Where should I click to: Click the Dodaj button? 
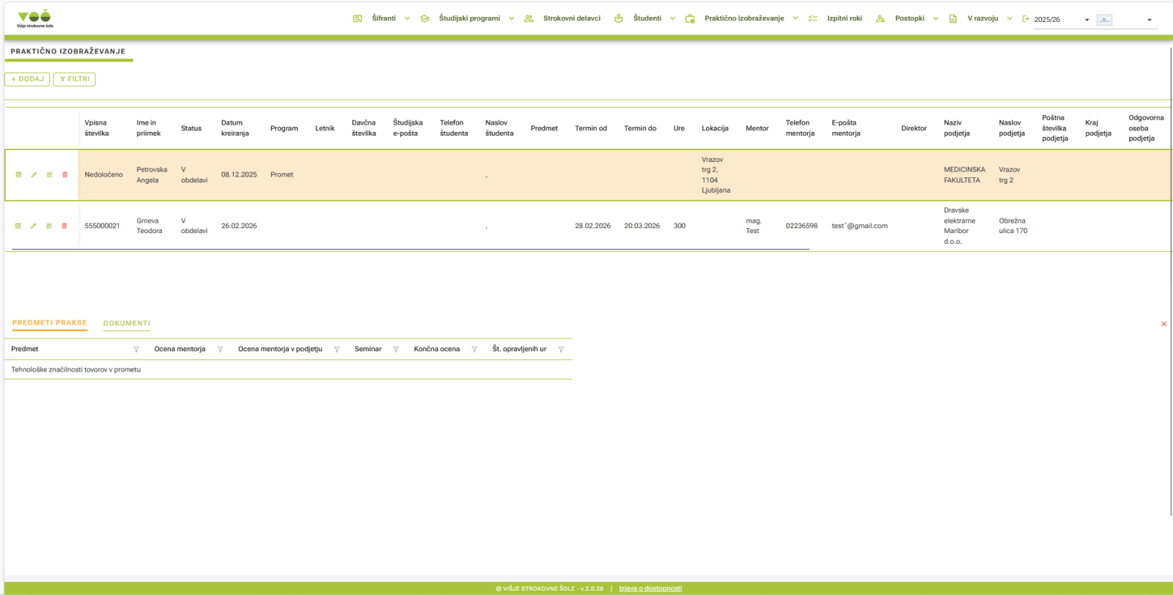coord(27,79)
